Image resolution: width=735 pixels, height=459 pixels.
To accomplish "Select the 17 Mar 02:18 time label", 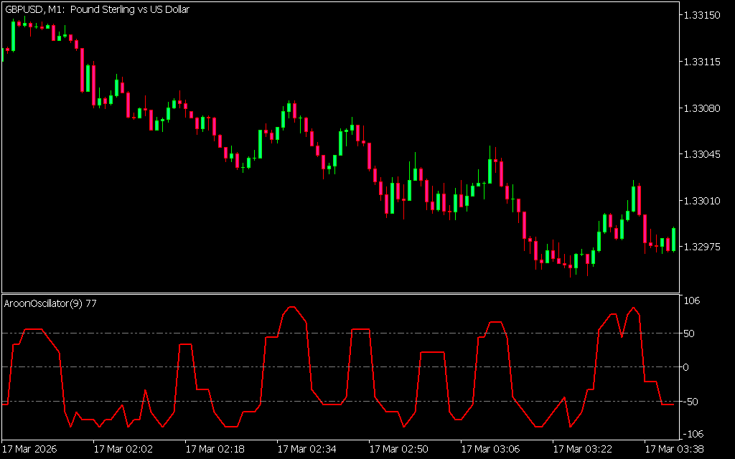I will (x=215, y=449).
